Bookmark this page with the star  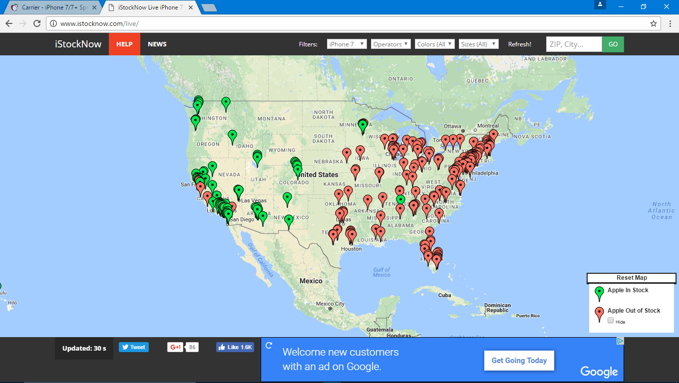(654, 23)
